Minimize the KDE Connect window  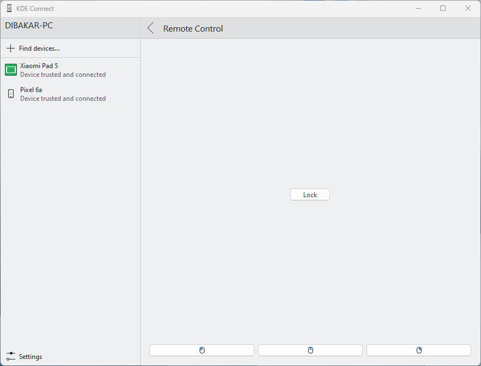pyautogui.click(x=418, y=8)
